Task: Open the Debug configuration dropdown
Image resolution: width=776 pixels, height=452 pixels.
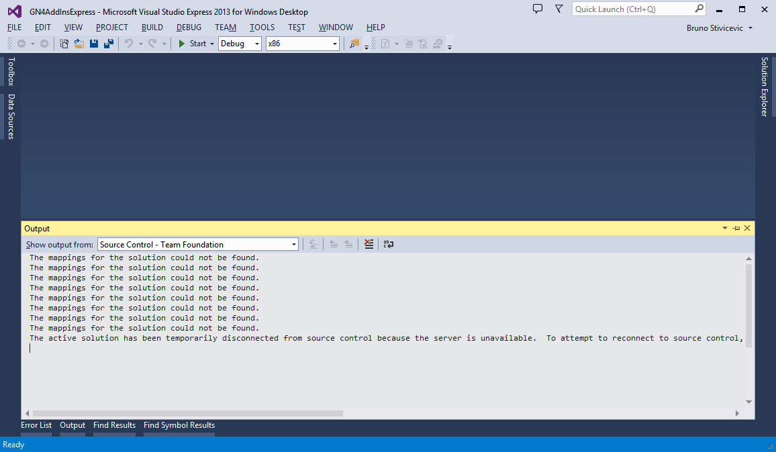Action: 240,44
